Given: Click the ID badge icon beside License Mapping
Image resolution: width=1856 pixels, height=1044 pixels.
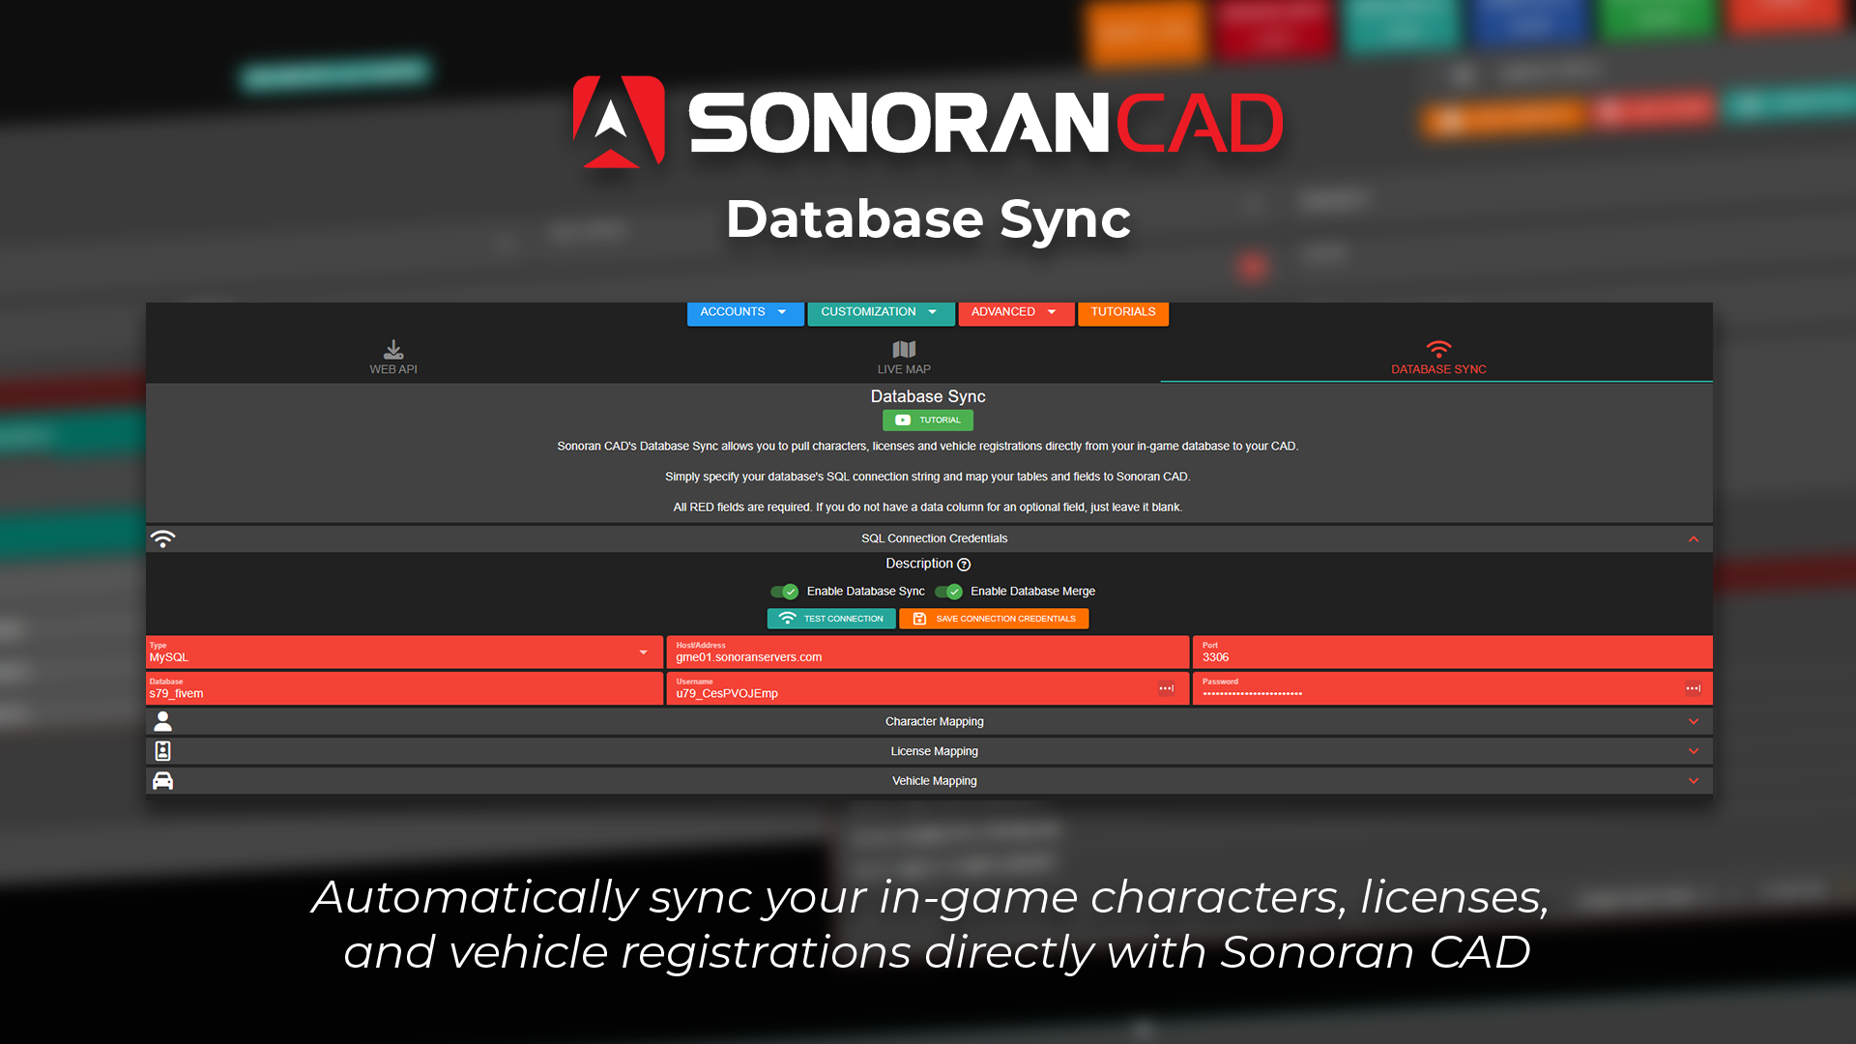Looking at the screenshot, I should (x=163, y=751).
